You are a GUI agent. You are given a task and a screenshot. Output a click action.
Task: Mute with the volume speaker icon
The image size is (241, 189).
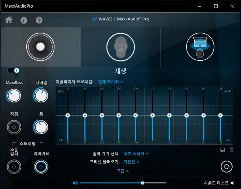75,183
